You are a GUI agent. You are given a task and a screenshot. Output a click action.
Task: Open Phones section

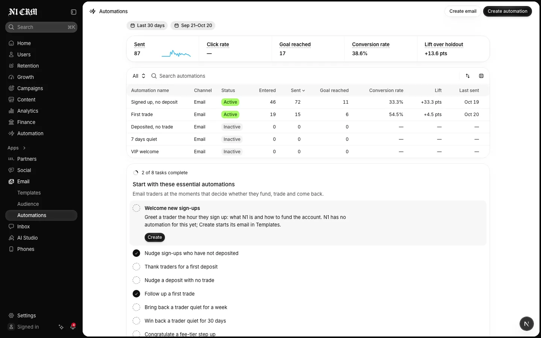coord(41,249)
